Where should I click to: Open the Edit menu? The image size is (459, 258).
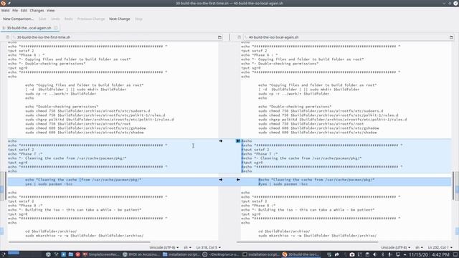pos(24,10)
